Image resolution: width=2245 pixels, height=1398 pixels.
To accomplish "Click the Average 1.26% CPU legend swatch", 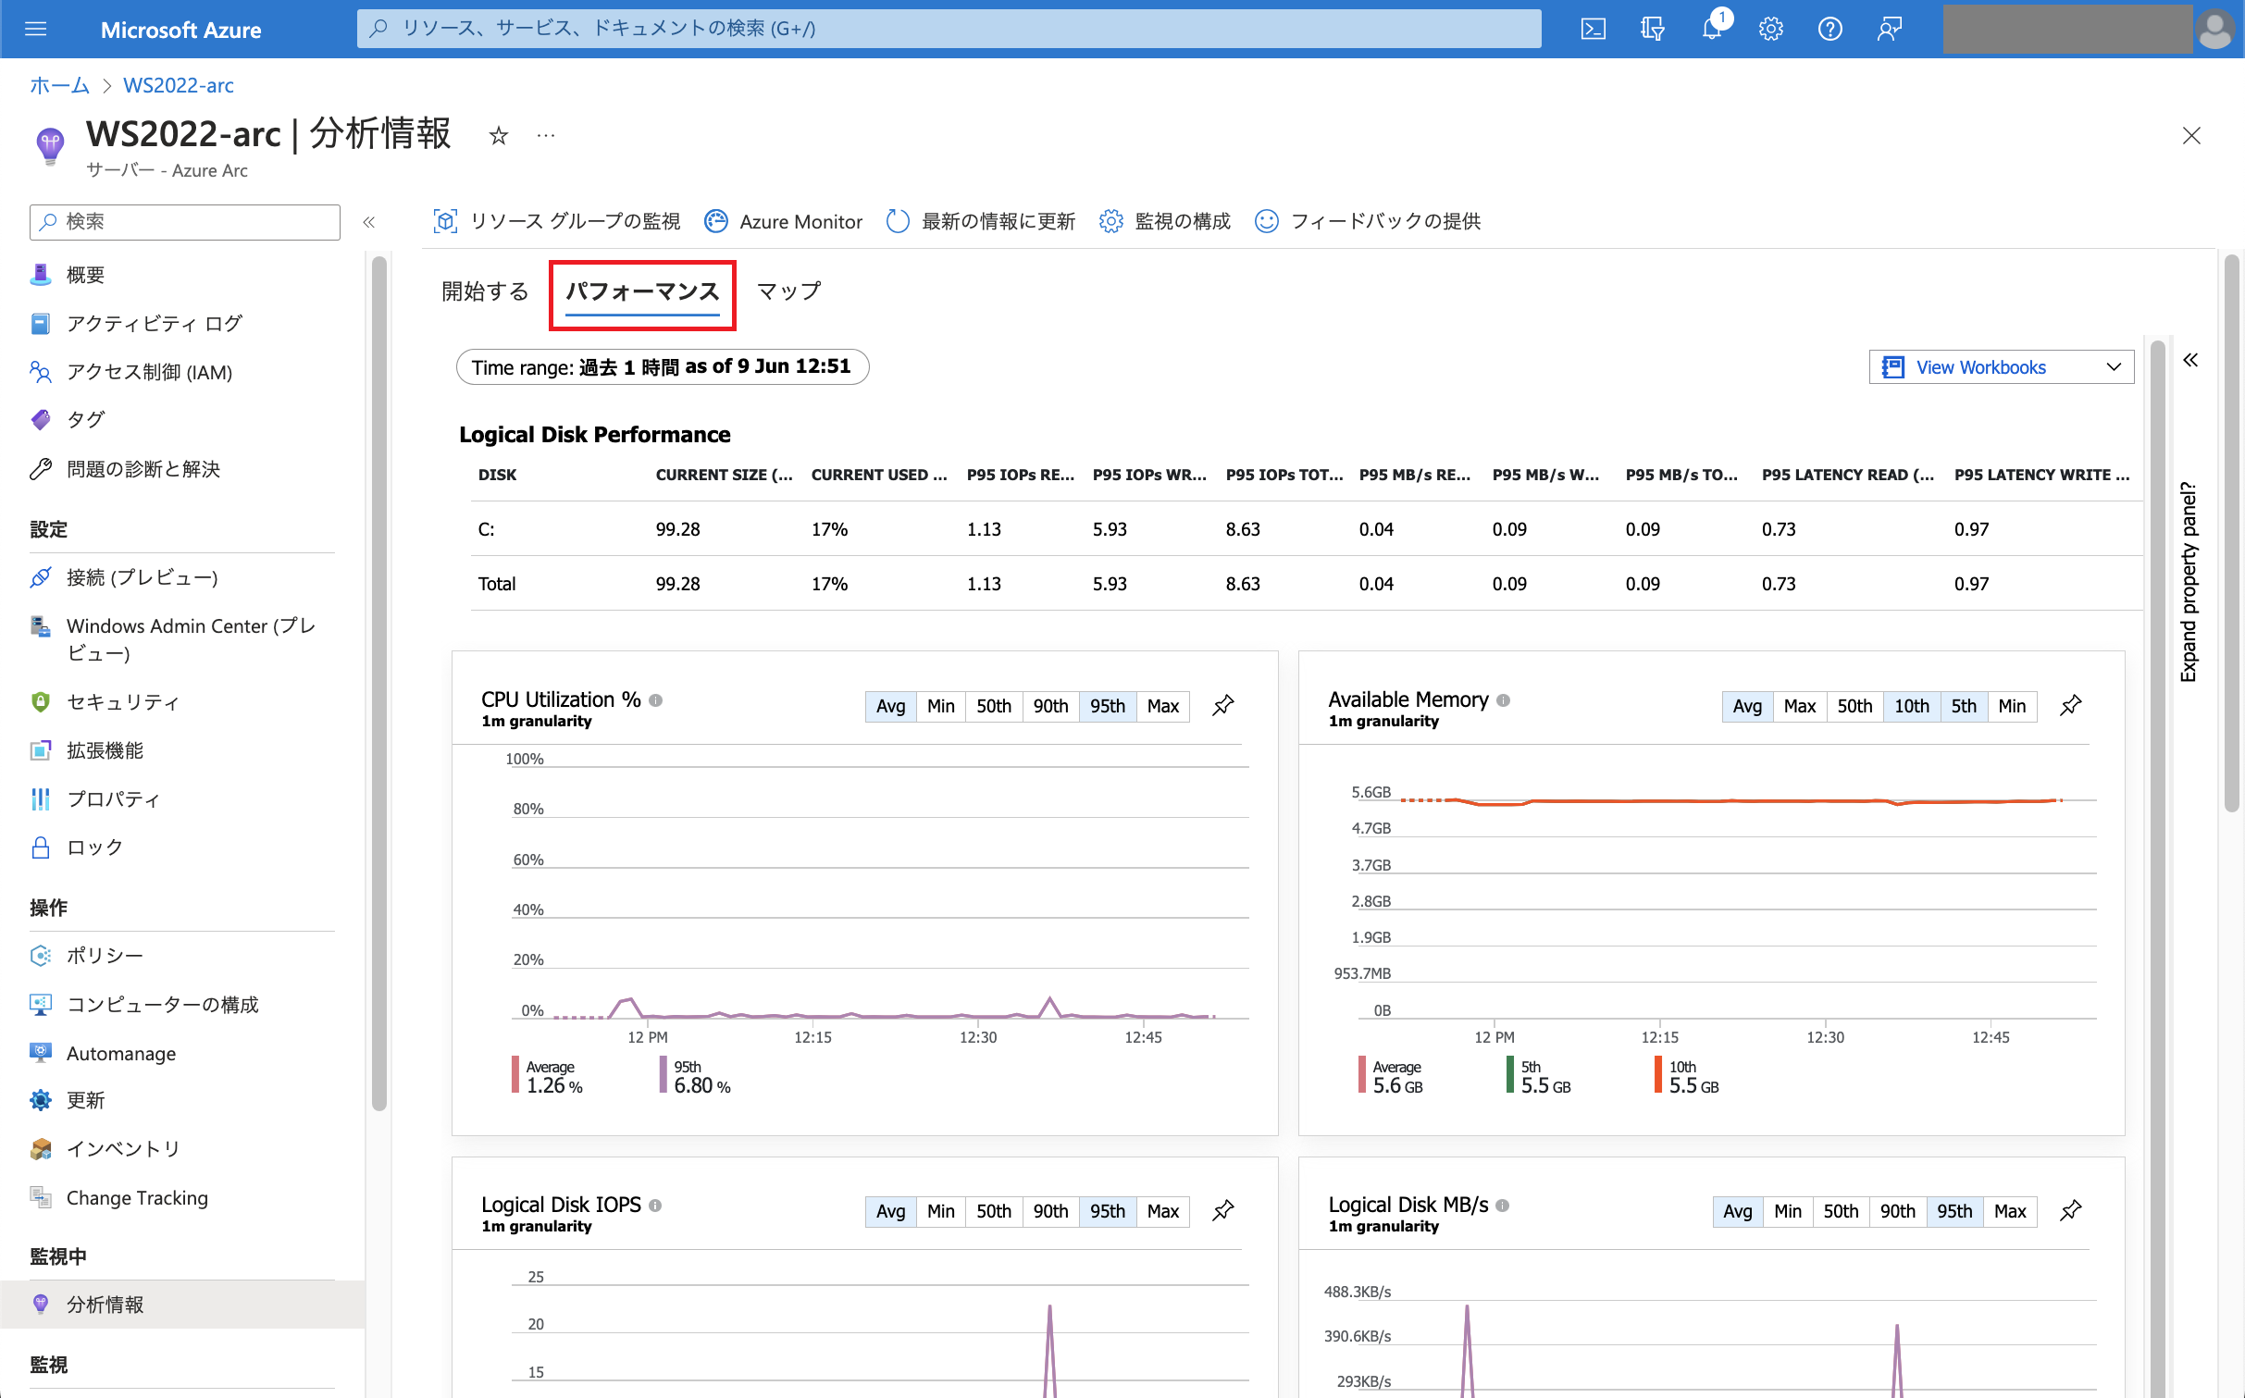I will pyautogui.click(x=515, y=1075).
